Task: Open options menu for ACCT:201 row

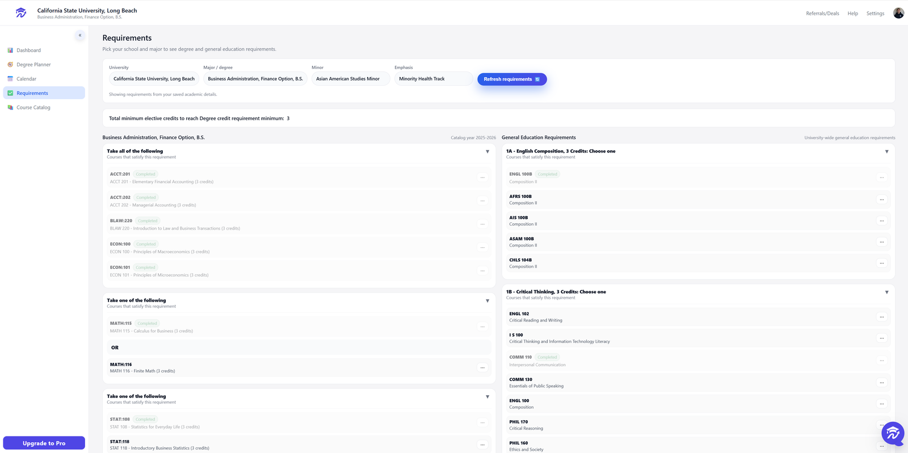Action: pyautogui.click(x=482, y=177)
